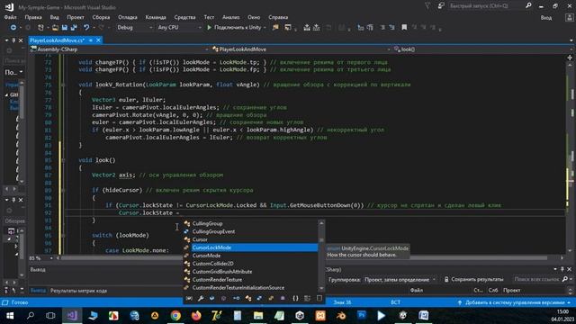Open the Тест menu
This screenshot has width=576, height=324.
[209, 17]
